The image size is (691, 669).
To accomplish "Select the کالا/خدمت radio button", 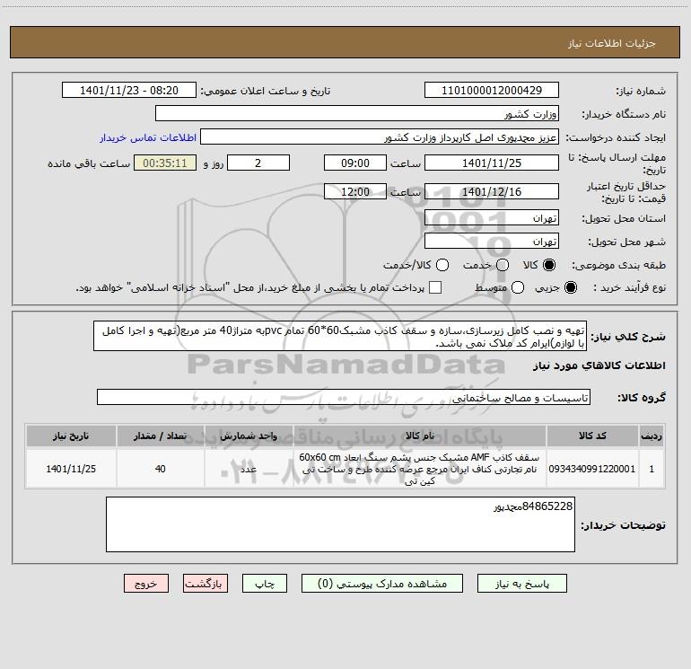I will (442, 265).
